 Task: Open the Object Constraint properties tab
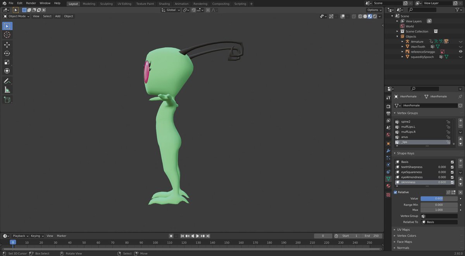(388, 172)
